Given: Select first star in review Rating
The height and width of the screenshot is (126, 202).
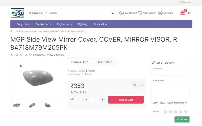Looking at the screenshot, I should pos(165,111).
